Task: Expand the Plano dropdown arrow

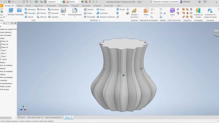Action: pyautogui.click(x=146, y=17)
